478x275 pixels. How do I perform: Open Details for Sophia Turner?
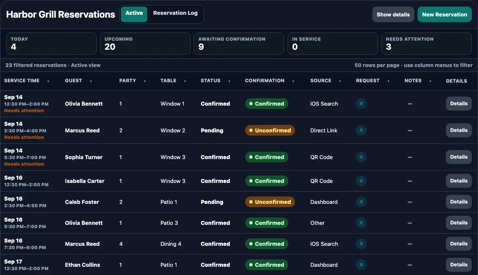[x=459, y=157]
